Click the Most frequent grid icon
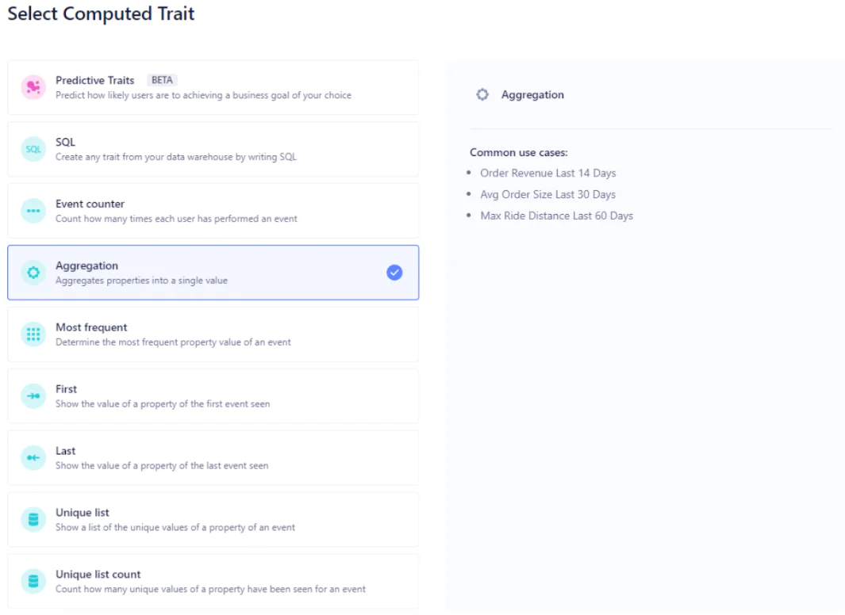The image size is (845, 615). coord(33,334)
